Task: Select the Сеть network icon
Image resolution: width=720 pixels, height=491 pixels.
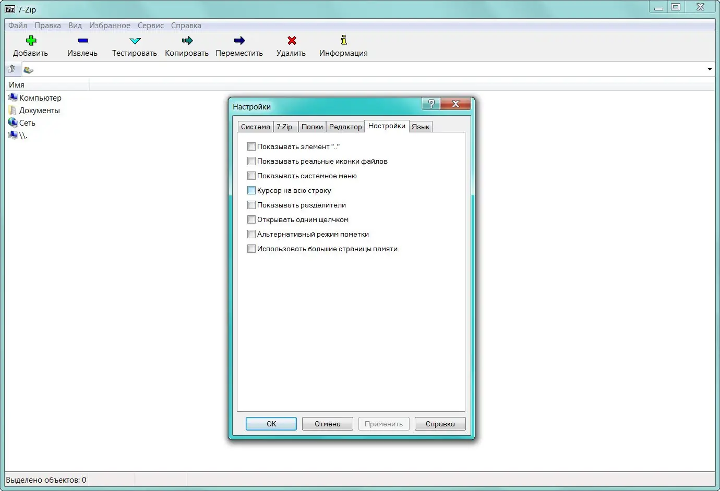Action: point(13,122)
